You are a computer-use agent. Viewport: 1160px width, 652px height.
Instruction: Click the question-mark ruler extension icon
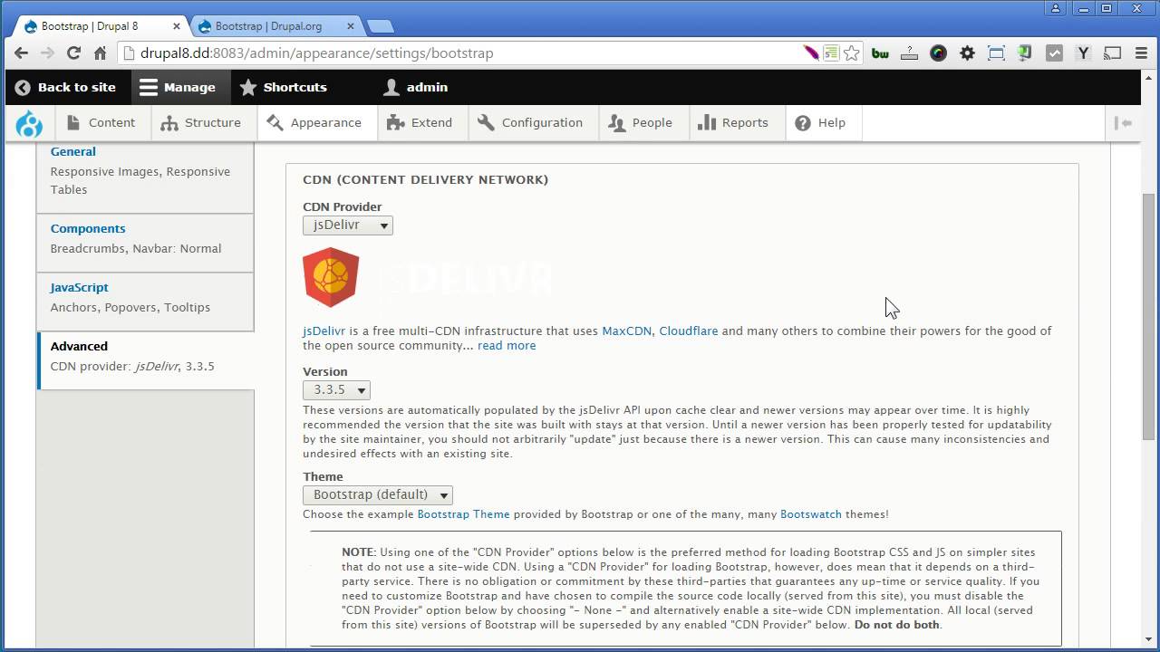point(909,53)
